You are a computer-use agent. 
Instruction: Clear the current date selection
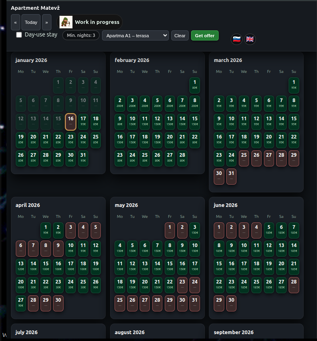(180, 36)
